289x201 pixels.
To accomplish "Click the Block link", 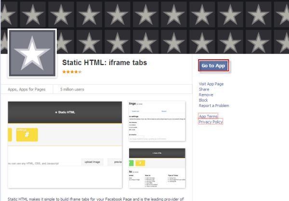I will (203, 100).
